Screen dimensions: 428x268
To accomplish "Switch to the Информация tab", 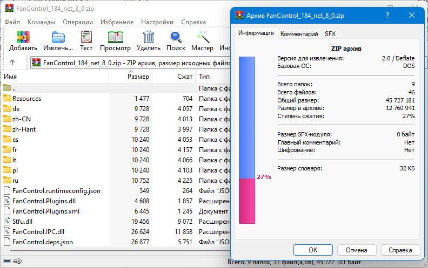I will (x=256, y=33).
